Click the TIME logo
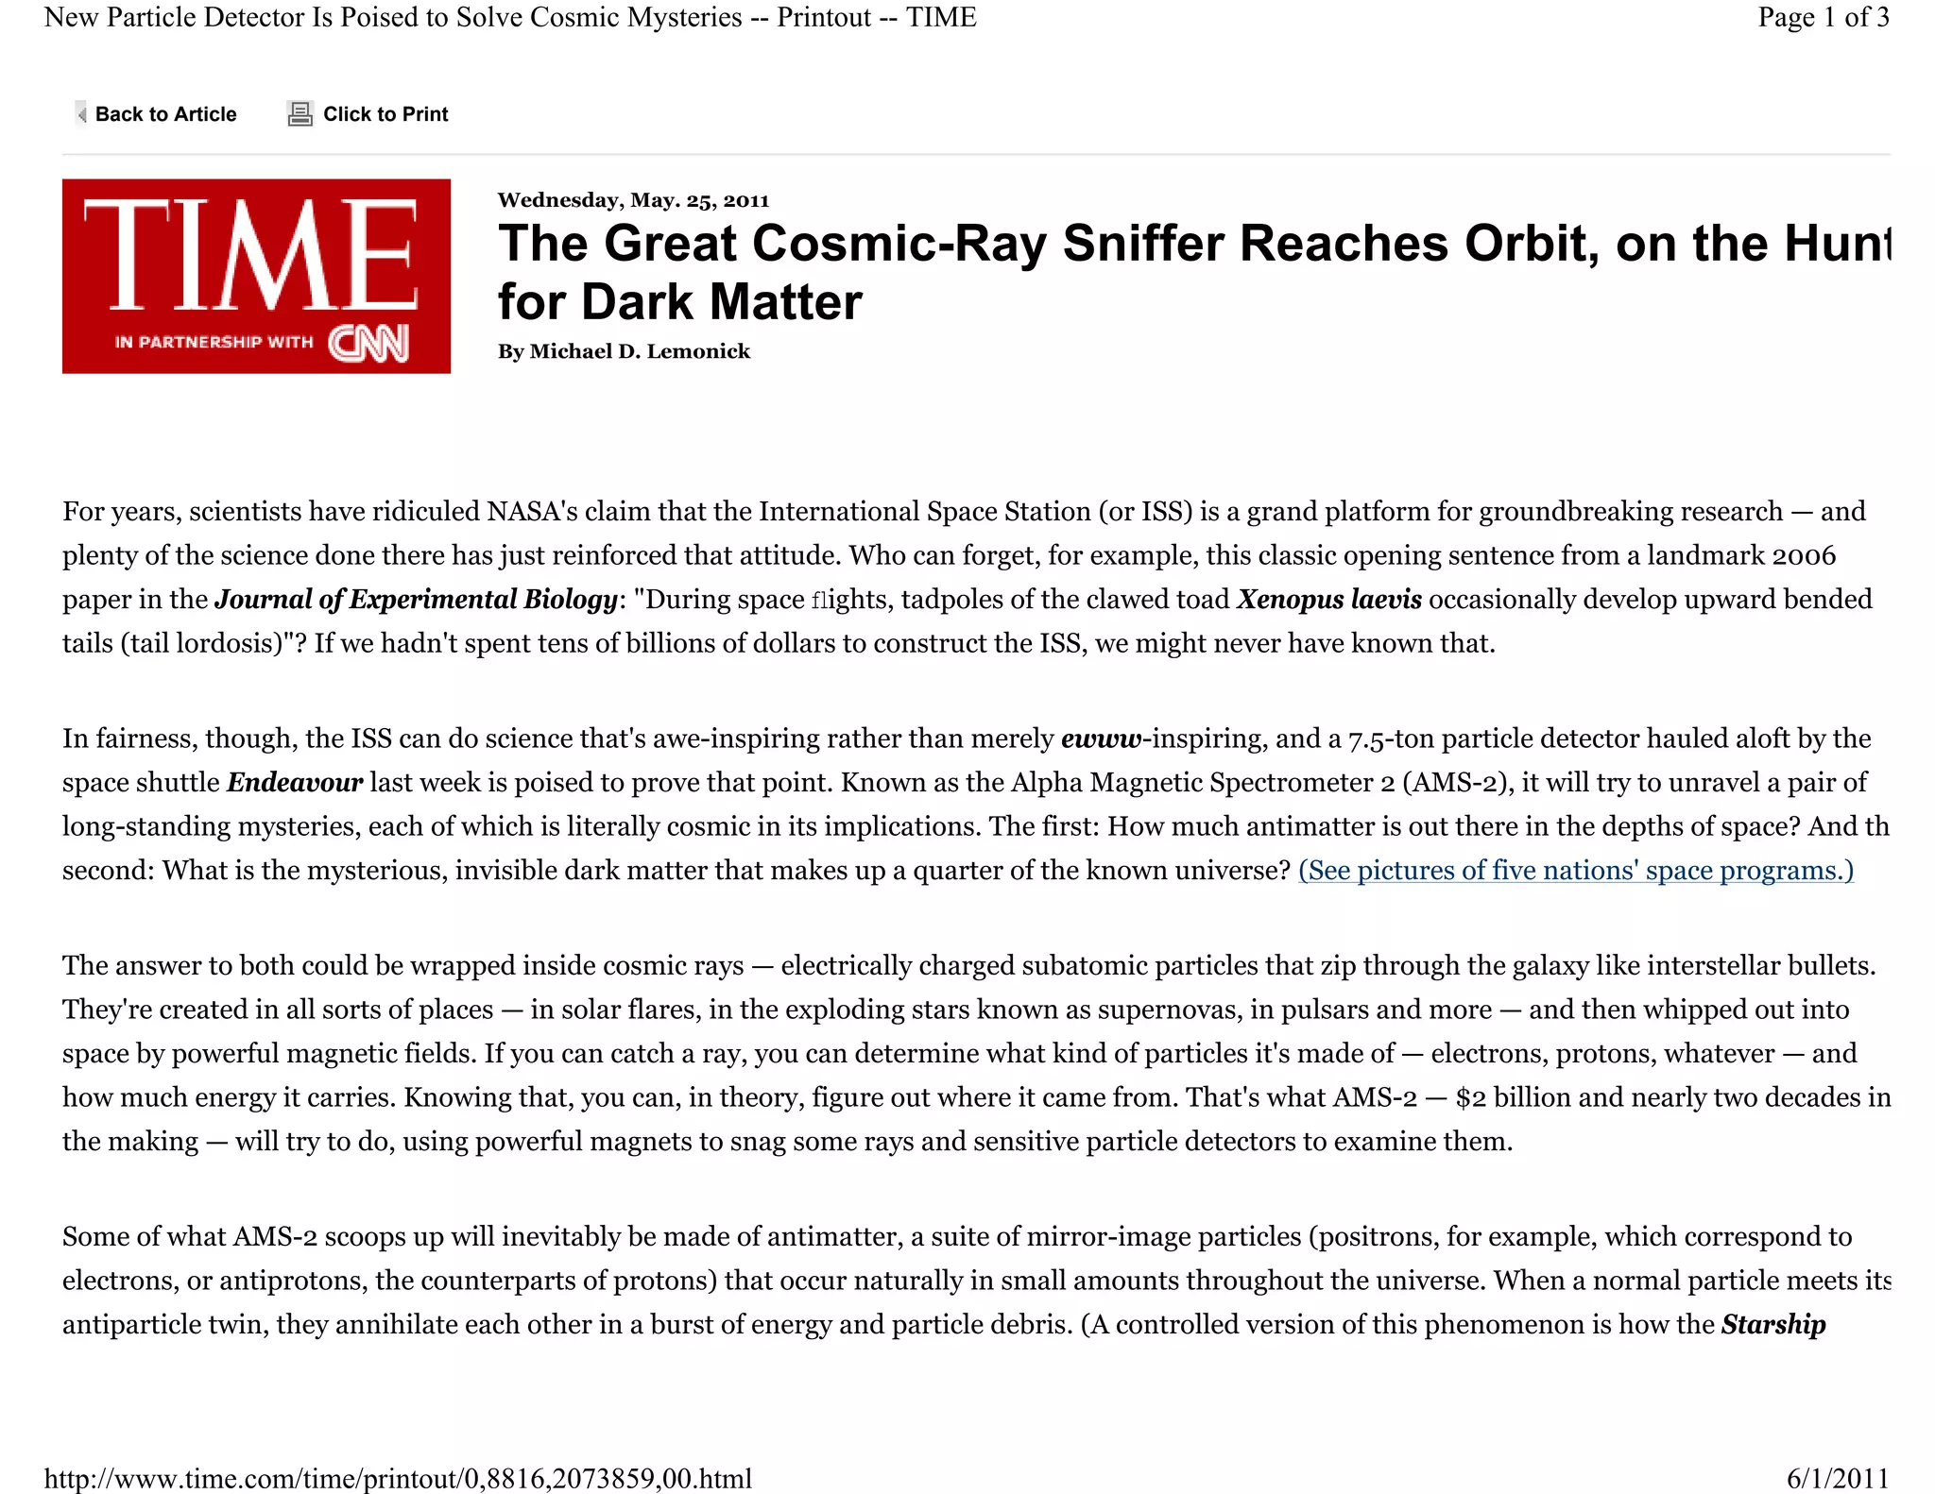Viewport: 1935px width, 1494px height. (x=250, y=253)
